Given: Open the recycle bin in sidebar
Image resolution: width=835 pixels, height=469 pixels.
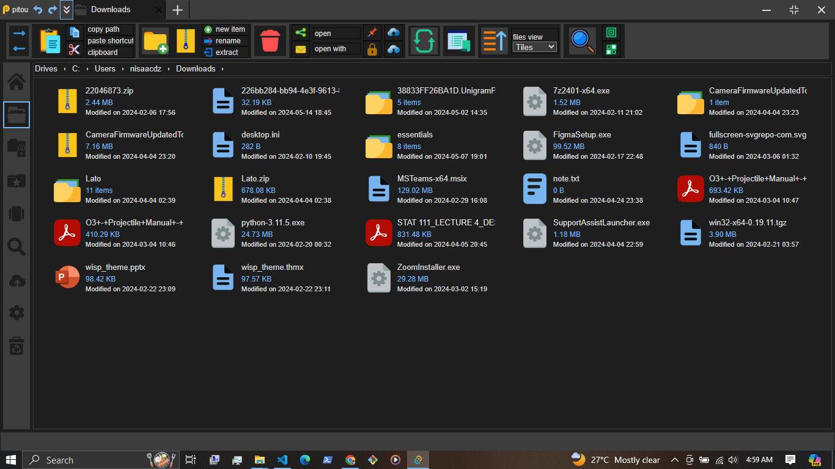Looking at the screenshot, I should (x=17, y=346).
